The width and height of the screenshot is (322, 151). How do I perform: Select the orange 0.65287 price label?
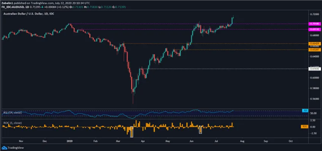click(314, 49)
